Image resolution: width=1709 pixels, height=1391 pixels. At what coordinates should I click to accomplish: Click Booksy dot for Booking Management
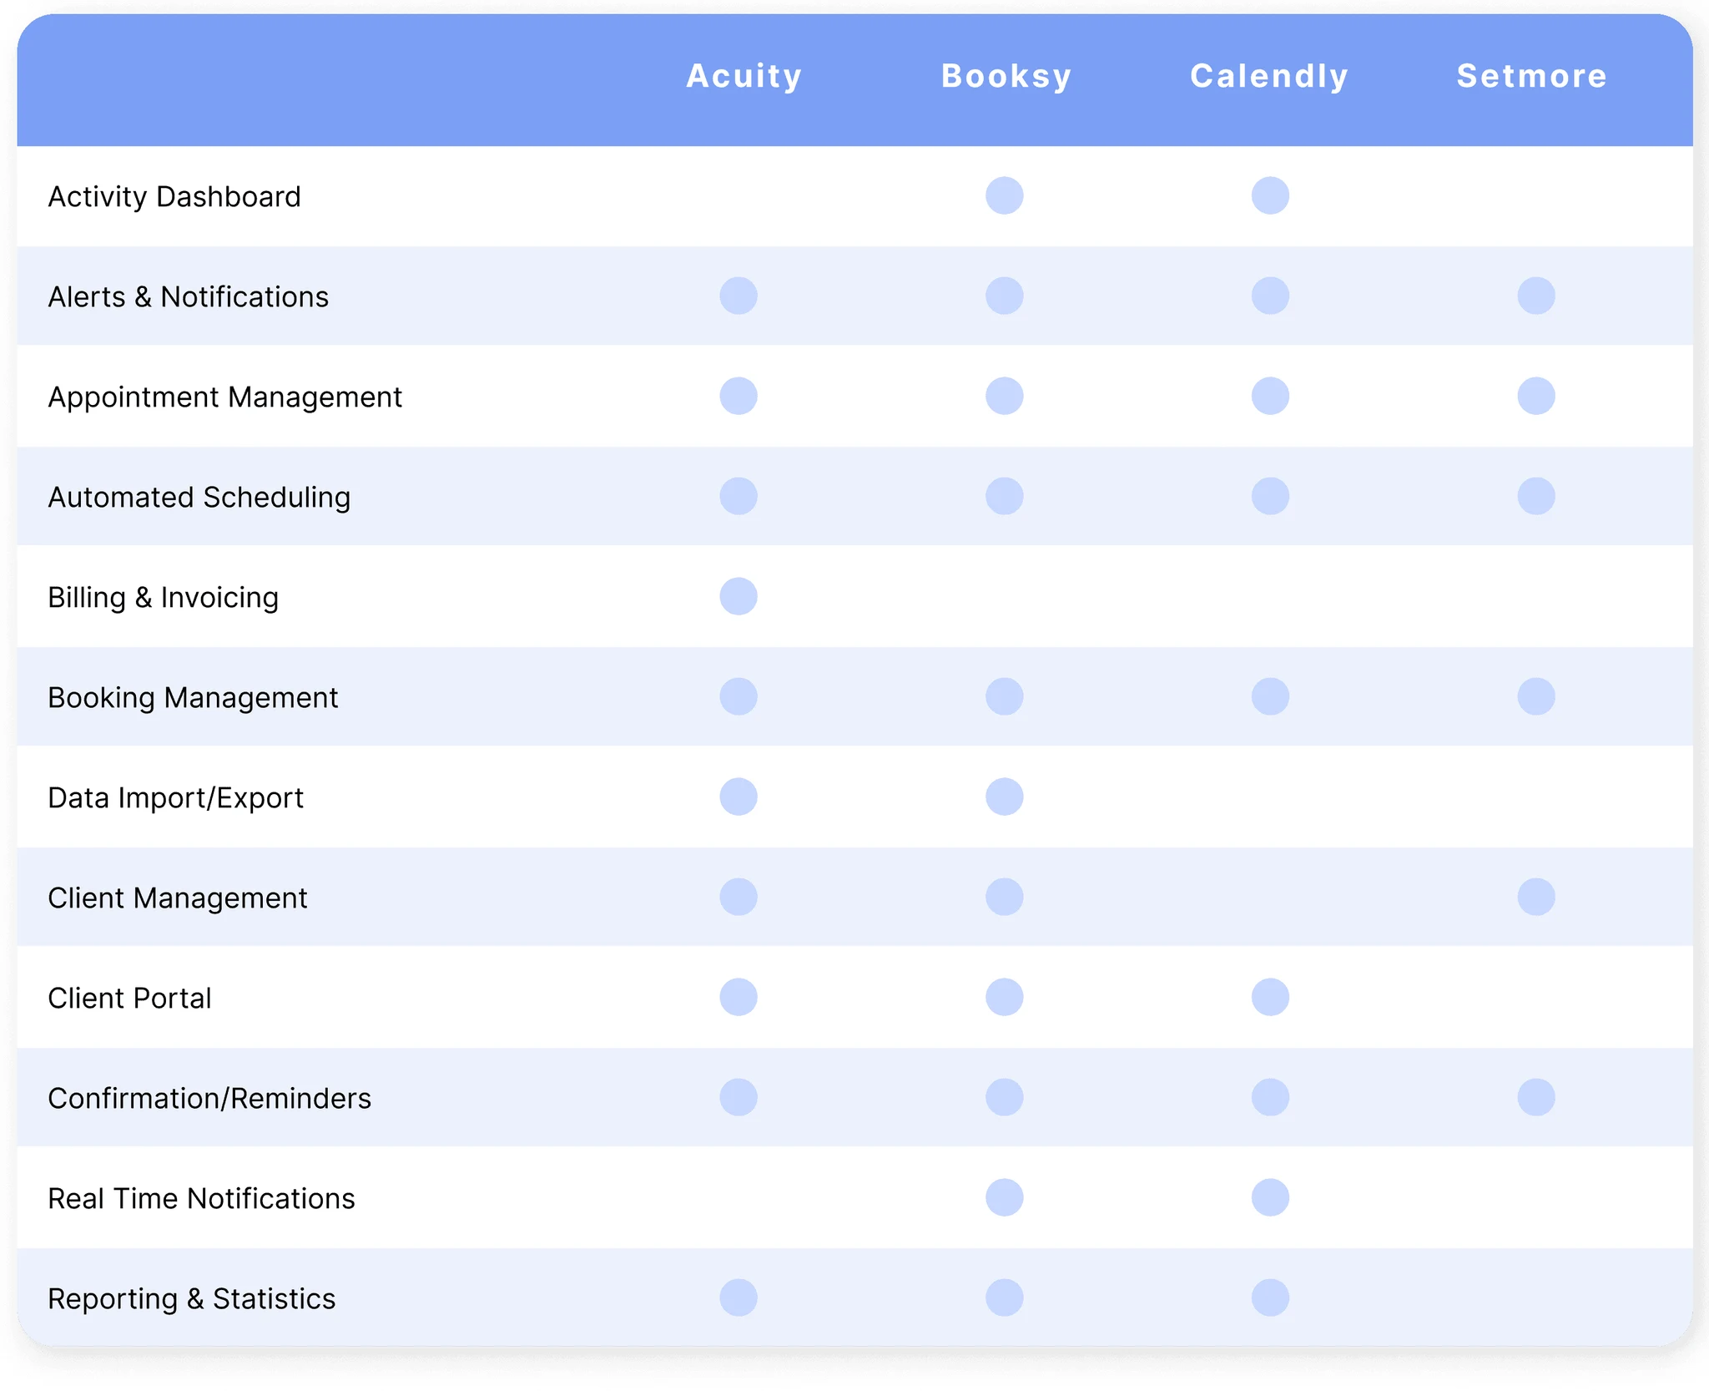click(1005, 696)
